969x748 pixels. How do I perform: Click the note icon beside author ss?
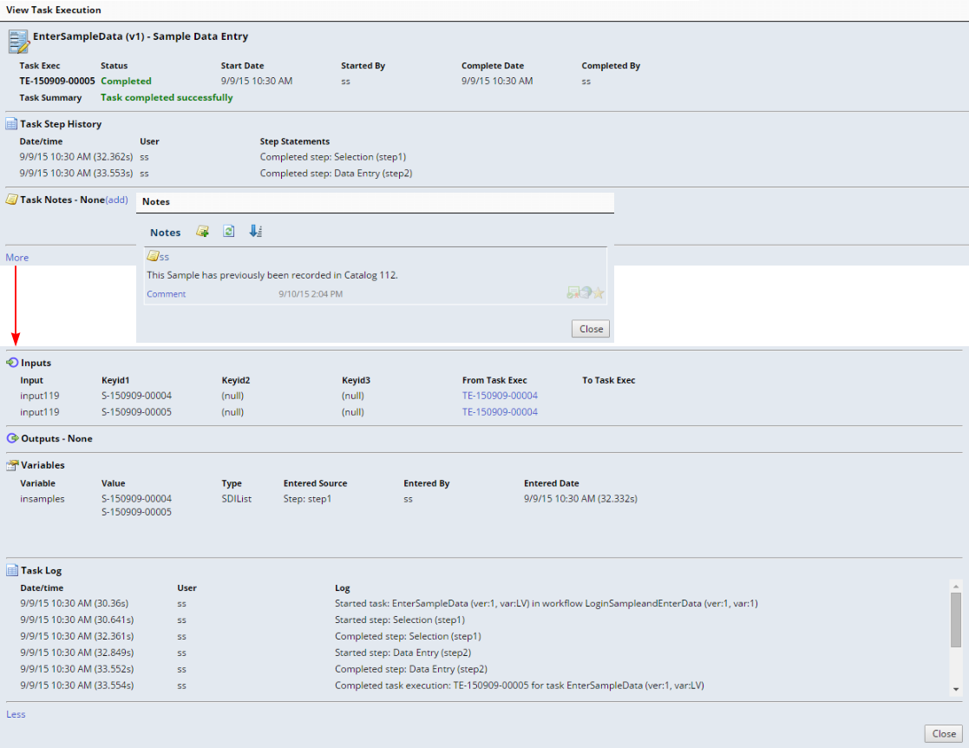[153, 255]
